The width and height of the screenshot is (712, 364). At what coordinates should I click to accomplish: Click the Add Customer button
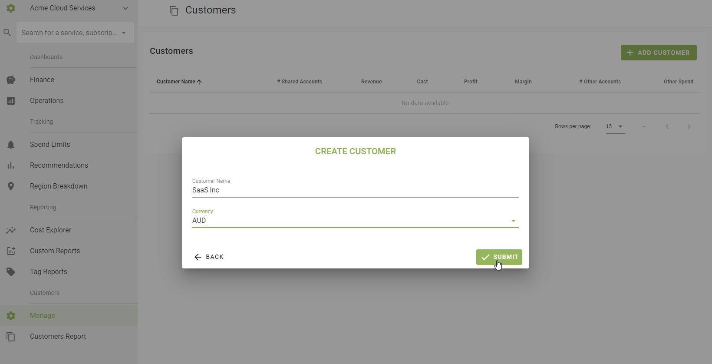coord(659,53)
